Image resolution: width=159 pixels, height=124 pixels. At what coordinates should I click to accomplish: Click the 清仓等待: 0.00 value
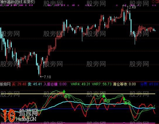tap(124, 84)
